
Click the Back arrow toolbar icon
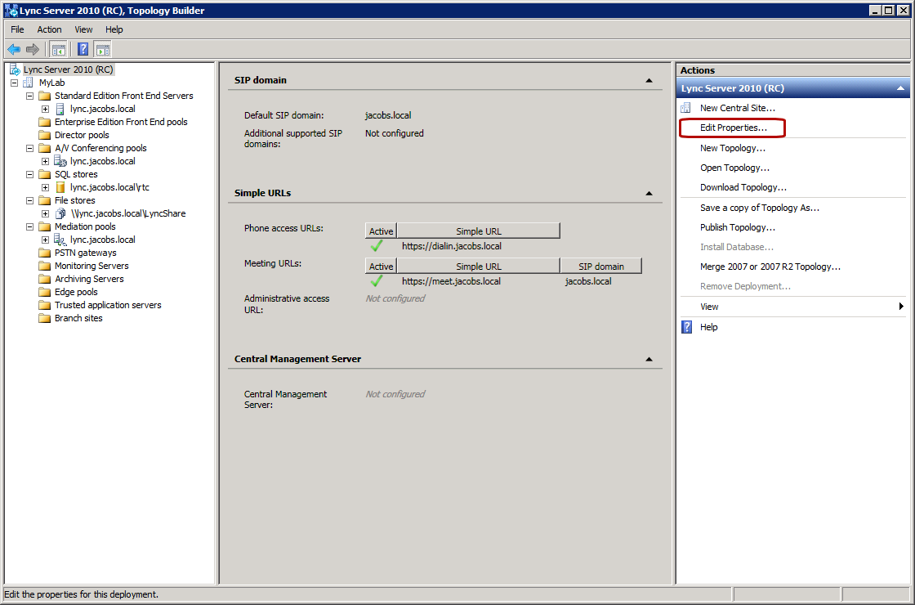[x=14, y=50]
